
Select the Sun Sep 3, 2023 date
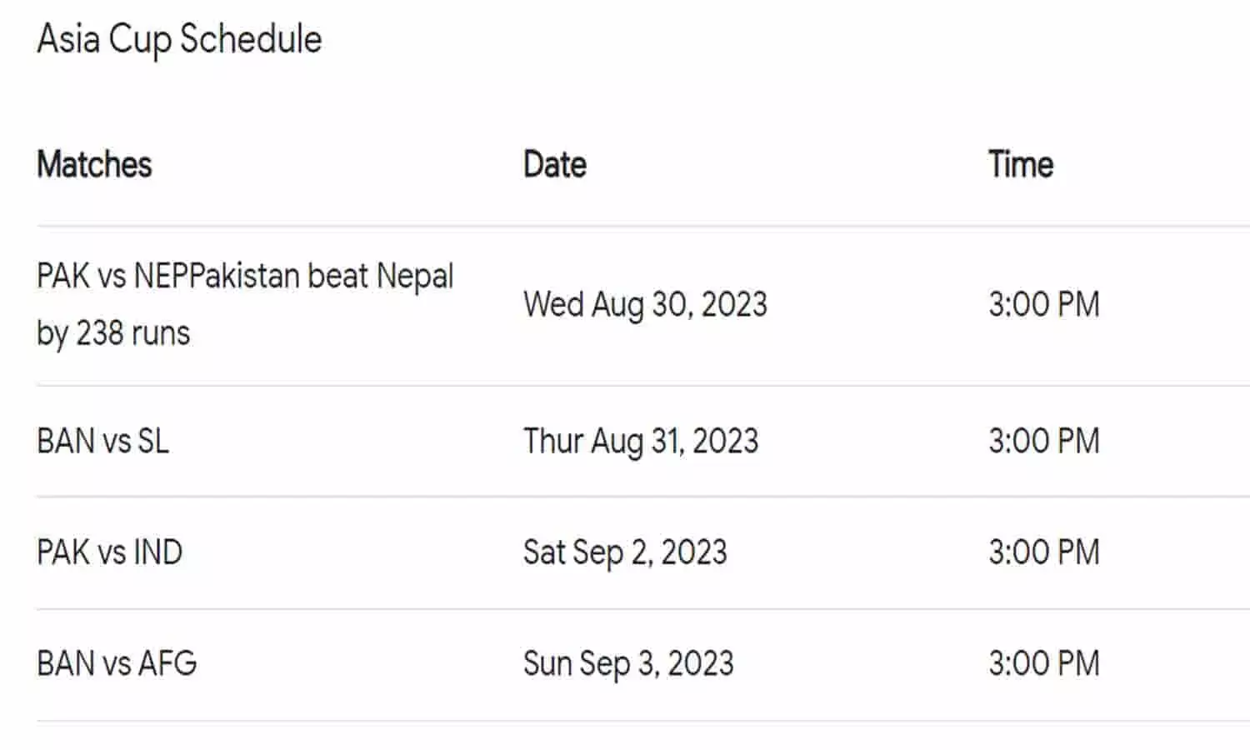click(628, 664)
